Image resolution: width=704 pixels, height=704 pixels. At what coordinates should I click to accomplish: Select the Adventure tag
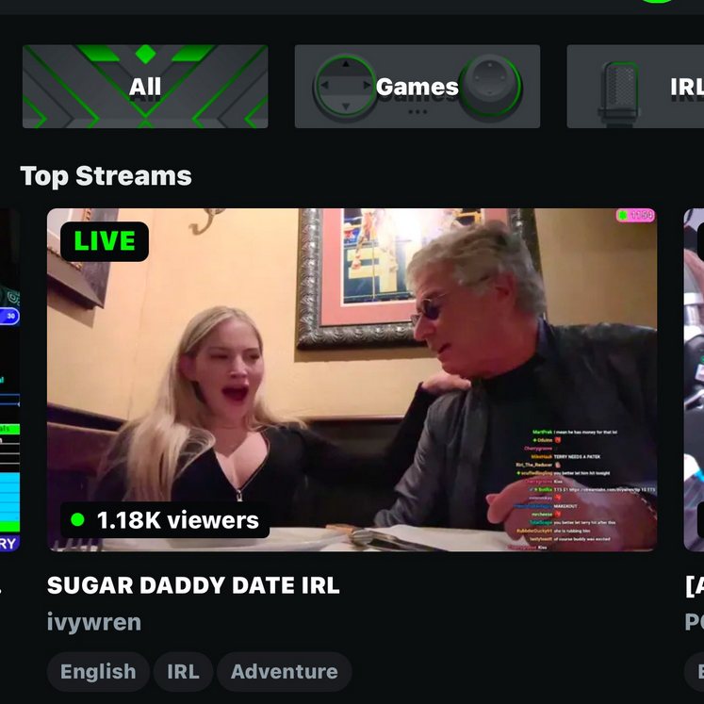(285, 672)
